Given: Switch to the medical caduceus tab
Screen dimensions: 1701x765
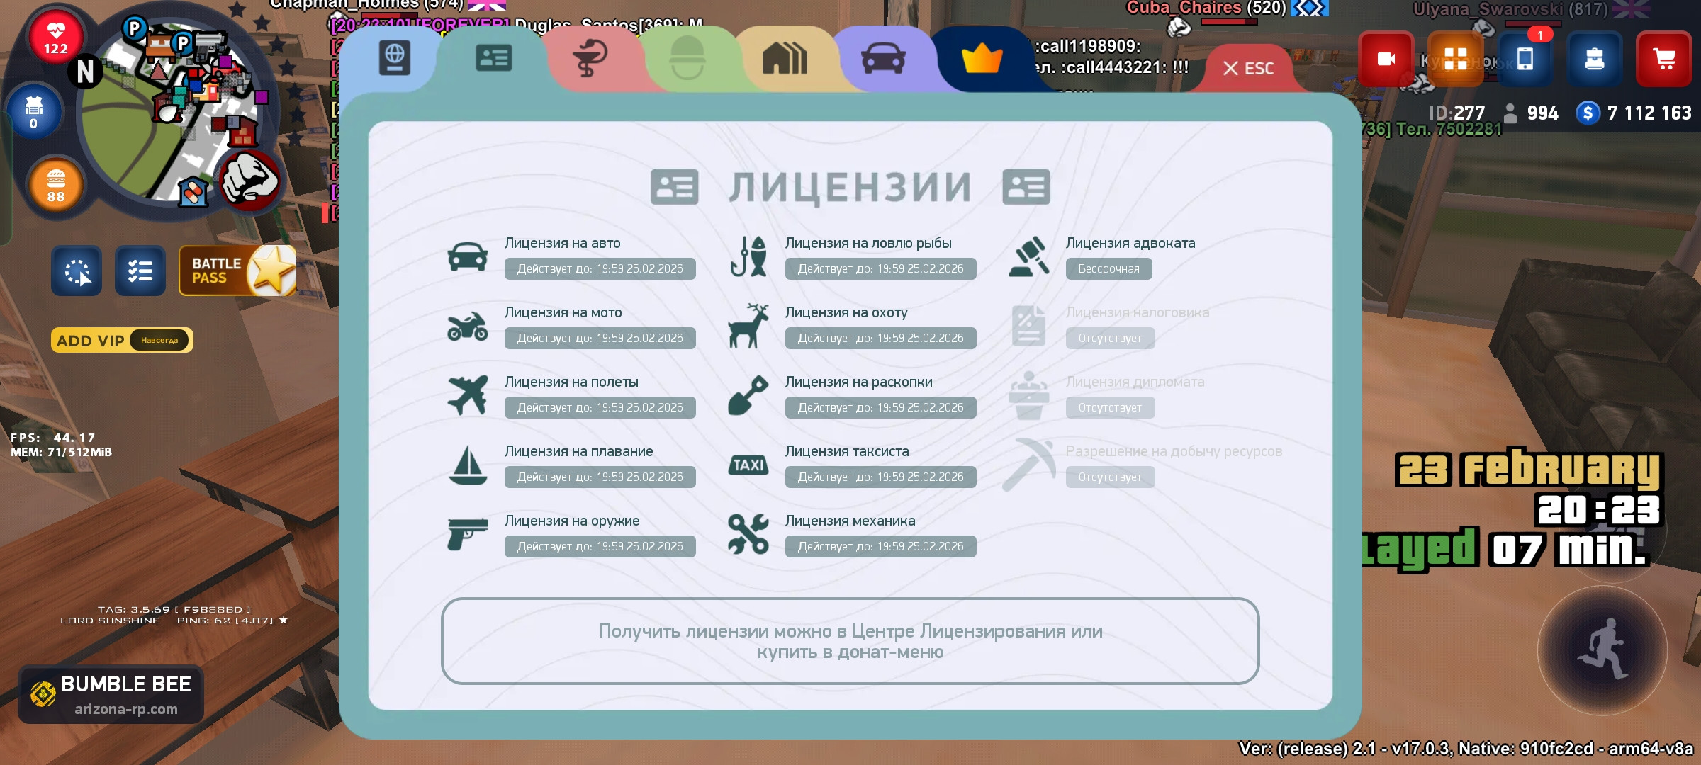Looking at the screenshot, I should 590,58.
